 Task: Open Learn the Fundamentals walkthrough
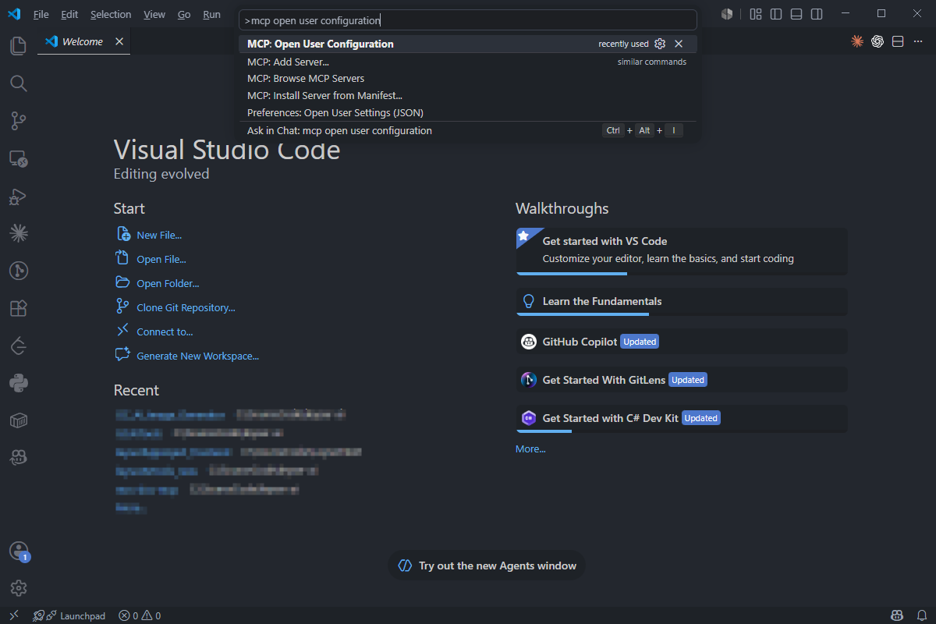682,302
